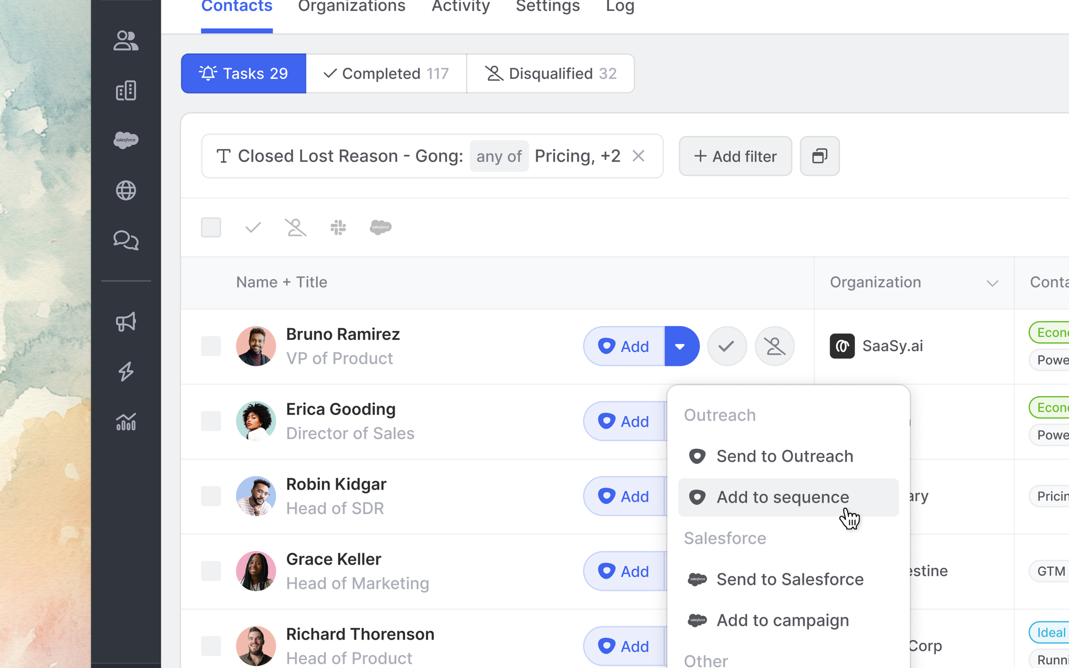
Task: Open the chat conversations icon in sidebar
Action: pos(126,240)
